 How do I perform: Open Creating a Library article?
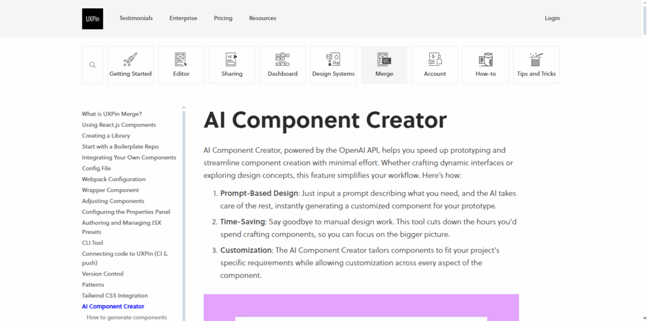click(x=106, y=136)
